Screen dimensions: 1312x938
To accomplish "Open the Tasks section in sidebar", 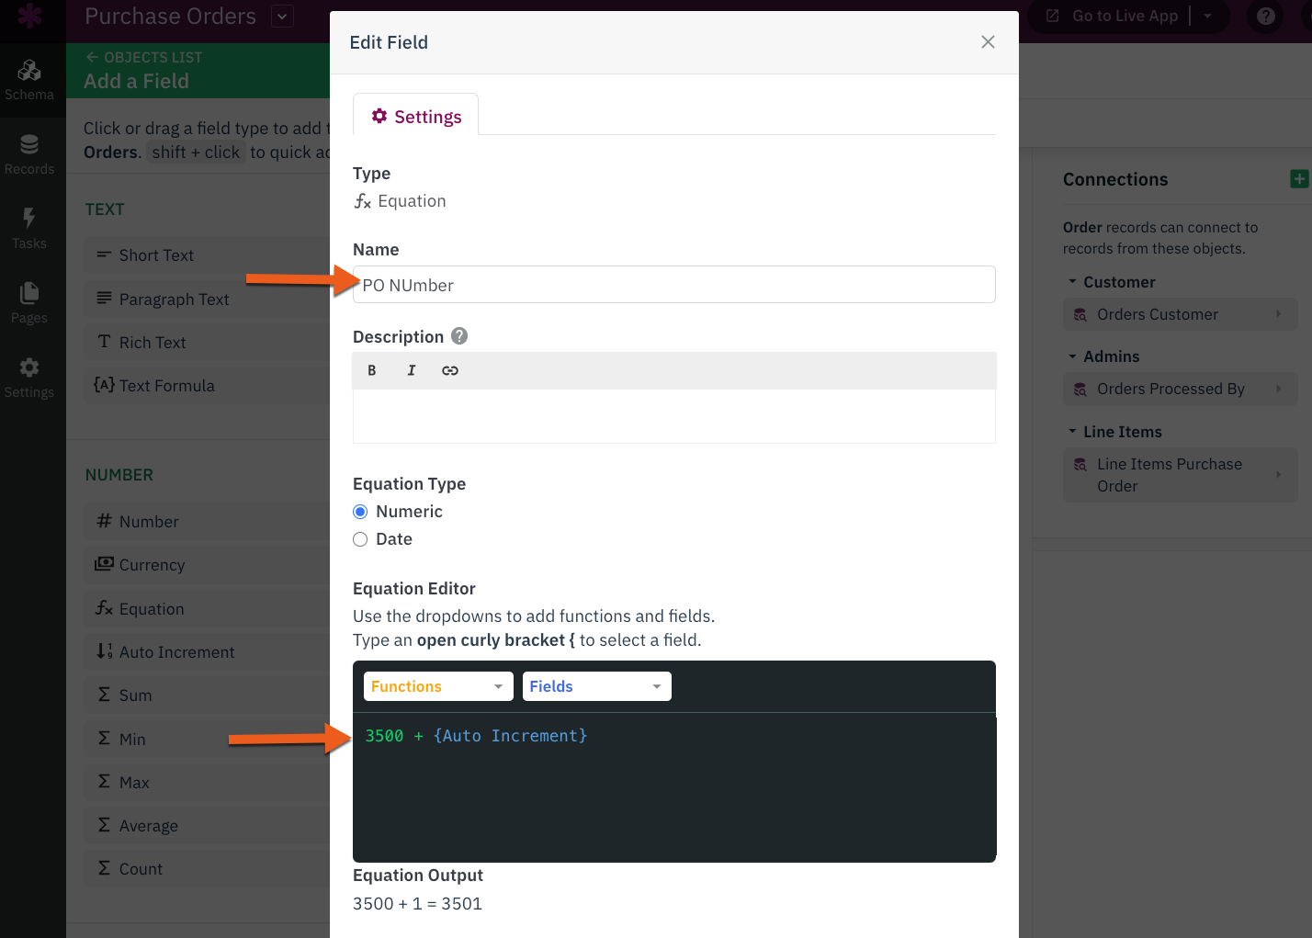I will pyautogui.click(x=29, y=229).
